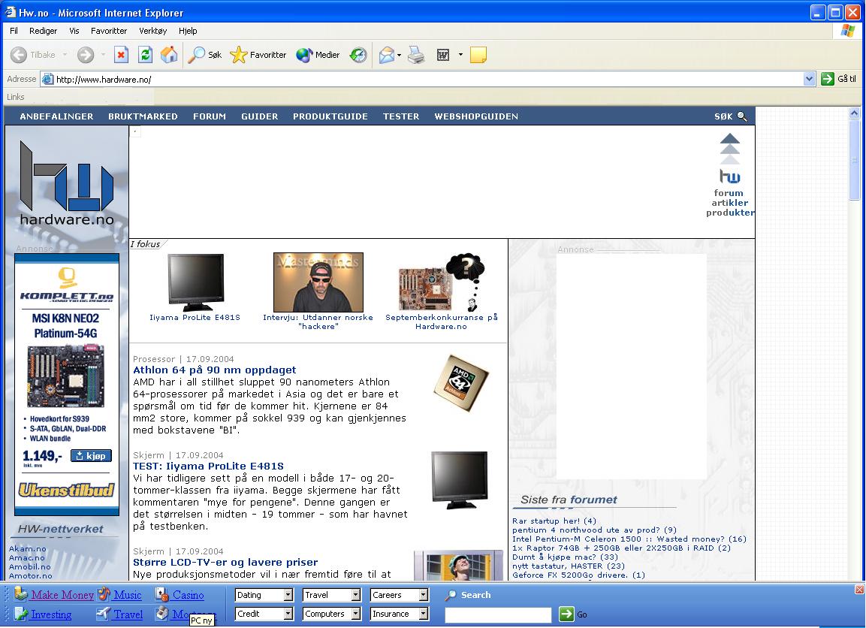The image size is (866, 628).
Task: Open the Computers dropdown
Action: pyautogui.click(x=332, y=614)
